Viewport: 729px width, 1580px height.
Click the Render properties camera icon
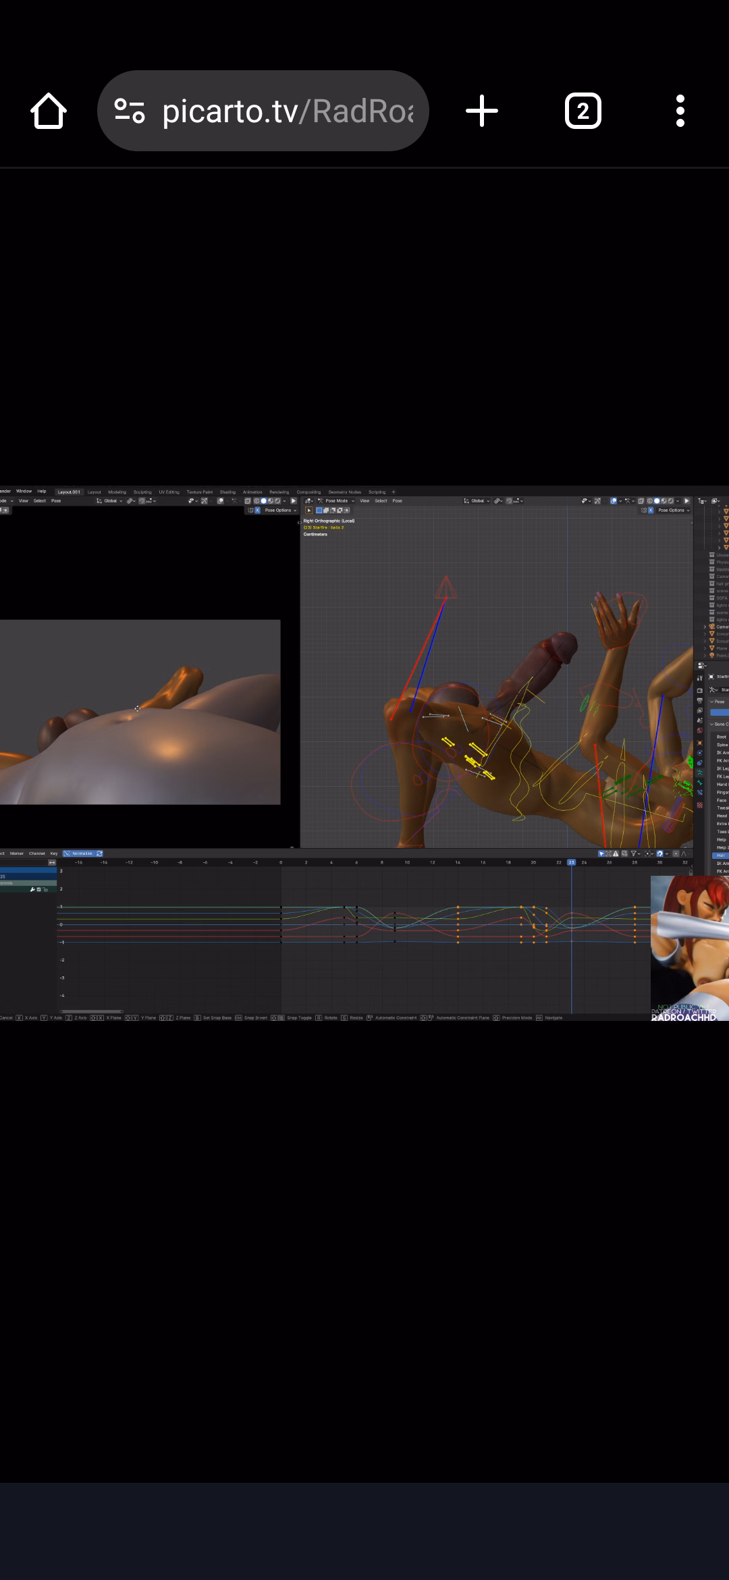[x=700, y=691]
